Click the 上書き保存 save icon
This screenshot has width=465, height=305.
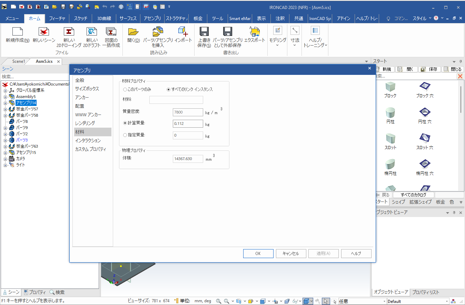click(204, 32)
